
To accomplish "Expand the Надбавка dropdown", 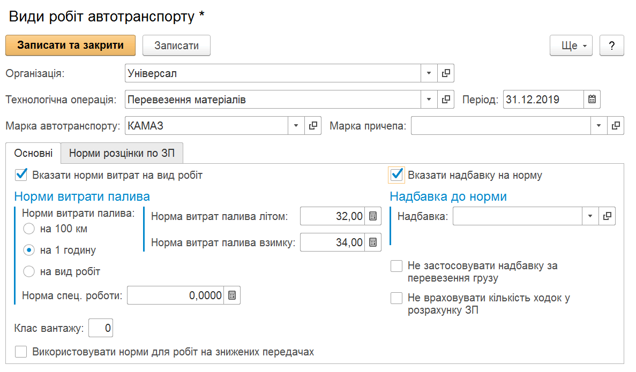I will pyautogui.click(x=590, y=216).
